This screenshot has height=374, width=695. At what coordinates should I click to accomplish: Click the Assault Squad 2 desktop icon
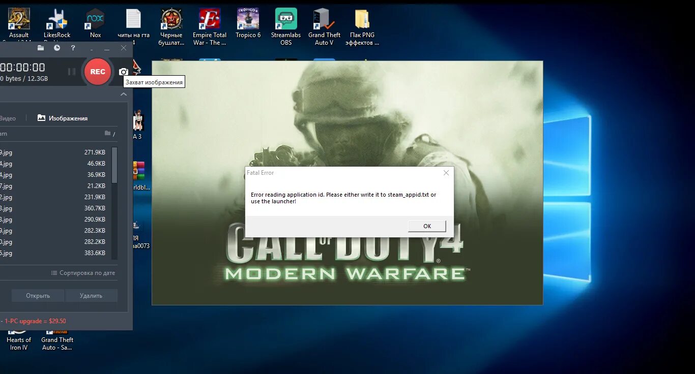19,25
